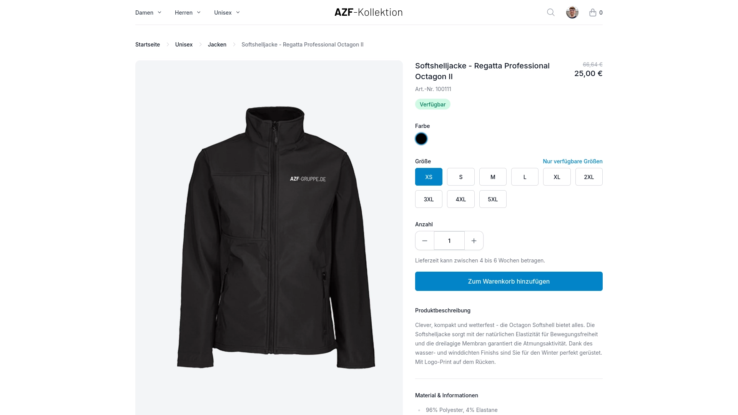Open the search magnifier icon

551,12
